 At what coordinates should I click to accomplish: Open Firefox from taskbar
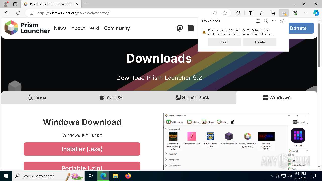tap(128, 176)
